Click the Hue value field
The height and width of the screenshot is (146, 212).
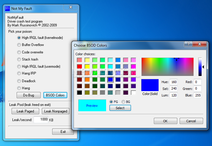tap(174, 82)
